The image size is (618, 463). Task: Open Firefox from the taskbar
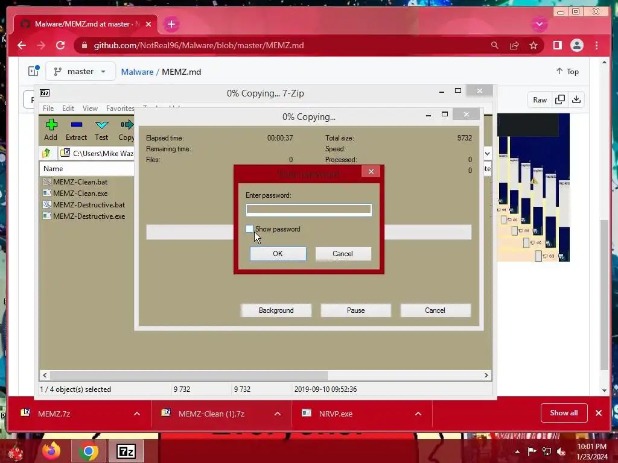click(x=52, y=451)
